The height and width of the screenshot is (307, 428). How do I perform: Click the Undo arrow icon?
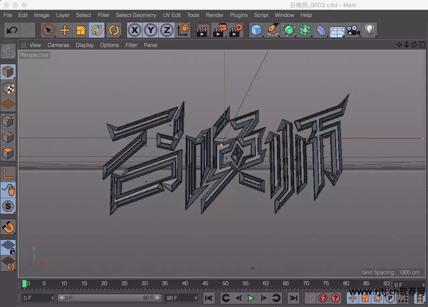(12, 30)
